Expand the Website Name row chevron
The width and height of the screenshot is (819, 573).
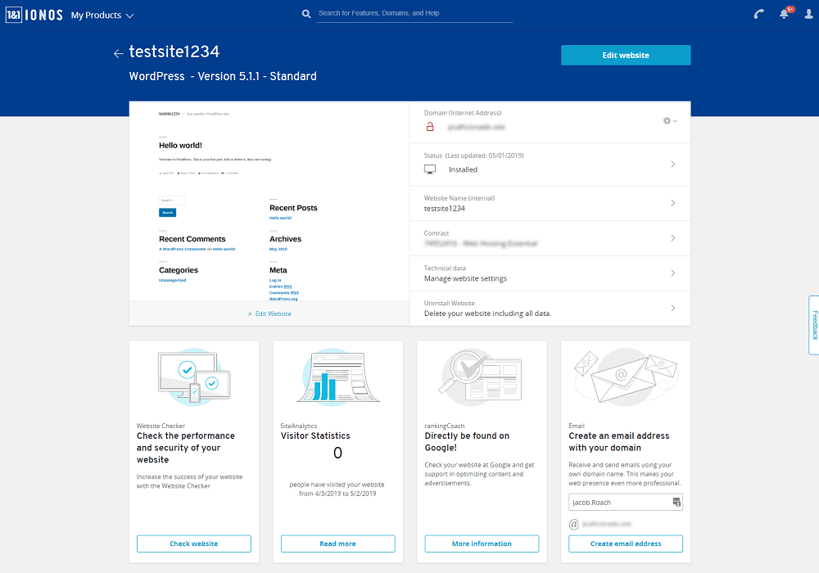(672, 203)
